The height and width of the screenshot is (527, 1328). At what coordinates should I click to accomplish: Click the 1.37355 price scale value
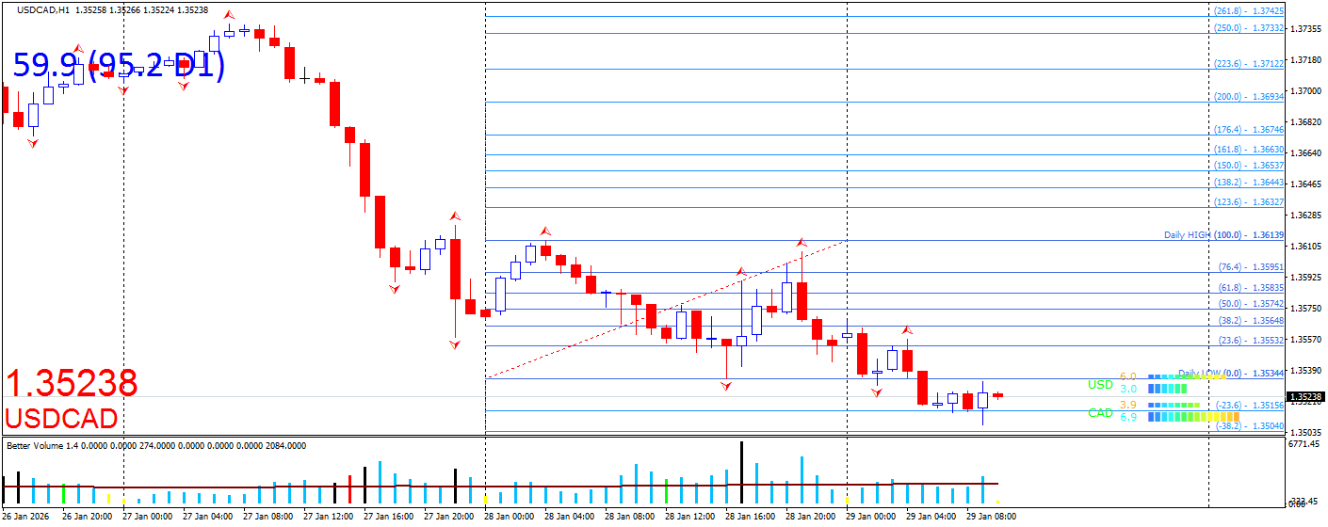point(1307,30)
